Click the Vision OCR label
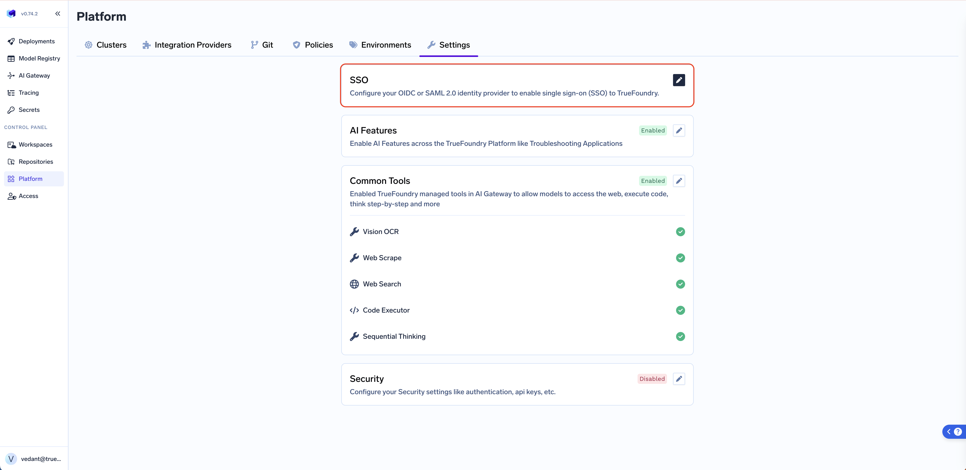Viewport: 966px width, 470px height. (381, 232)
